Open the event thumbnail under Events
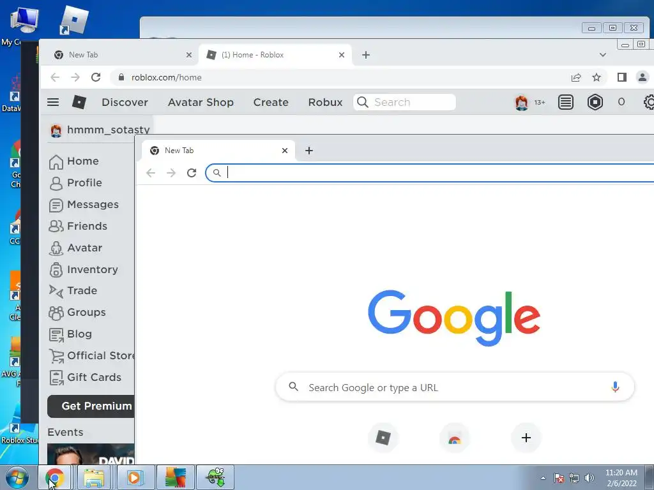The width and height of the screenshot is (654, 490). pos(91,454)
